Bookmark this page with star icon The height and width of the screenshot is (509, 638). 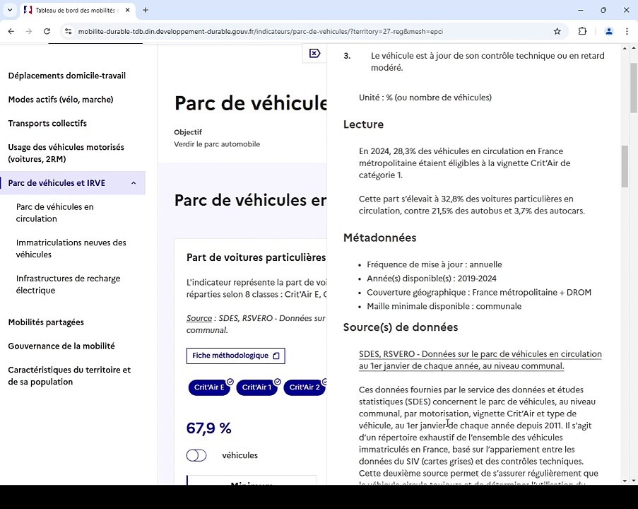[x=557, y=31]
